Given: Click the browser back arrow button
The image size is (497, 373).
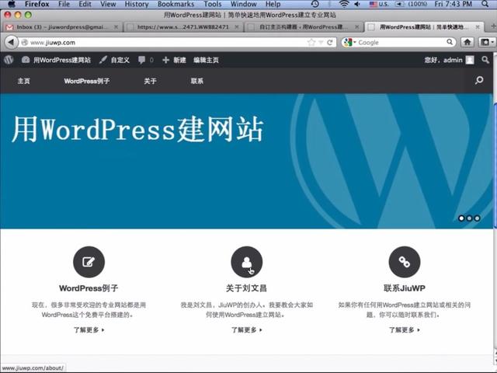Looking at the screenshot, I should click(11, 42).
